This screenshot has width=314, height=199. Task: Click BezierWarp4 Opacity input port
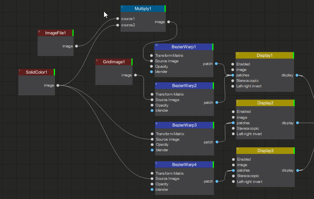(x=152, y=184)
